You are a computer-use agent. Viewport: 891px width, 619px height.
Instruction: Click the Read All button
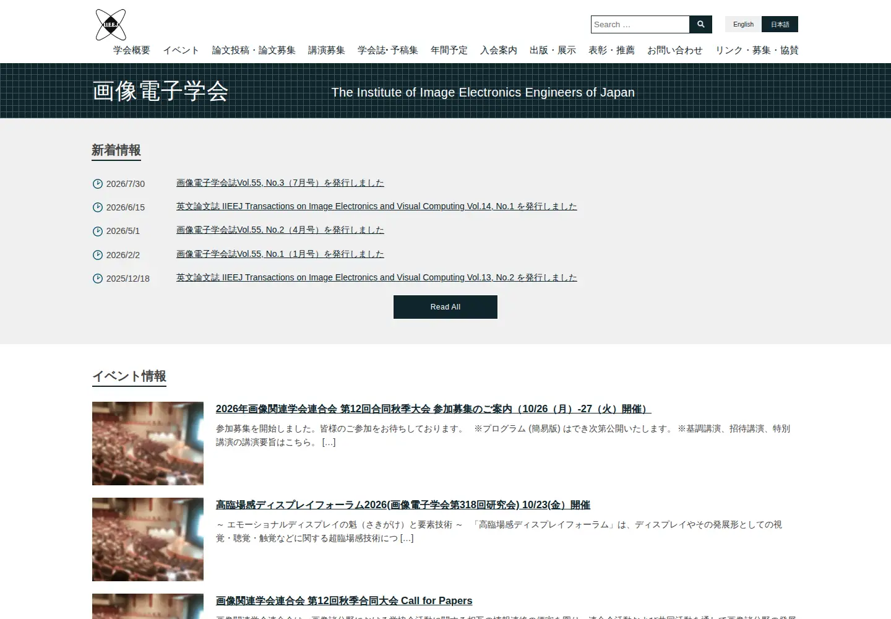445,307
